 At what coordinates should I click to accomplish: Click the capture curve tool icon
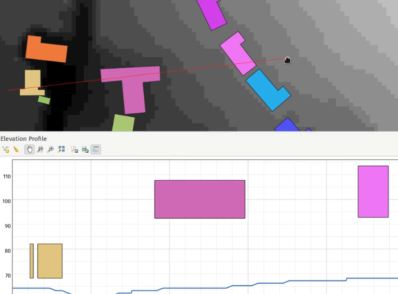click(6, 150)
